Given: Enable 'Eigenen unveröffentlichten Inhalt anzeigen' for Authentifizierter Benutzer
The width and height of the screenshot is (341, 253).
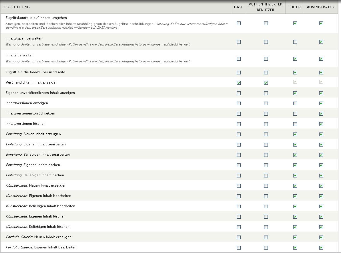Looking at the screenshot, I should [266, 93].
